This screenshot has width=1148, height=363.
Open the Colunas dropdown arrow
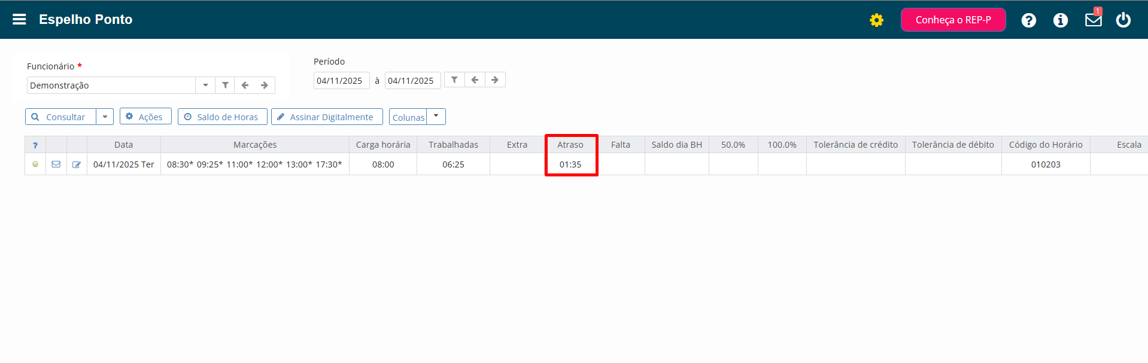436,115
